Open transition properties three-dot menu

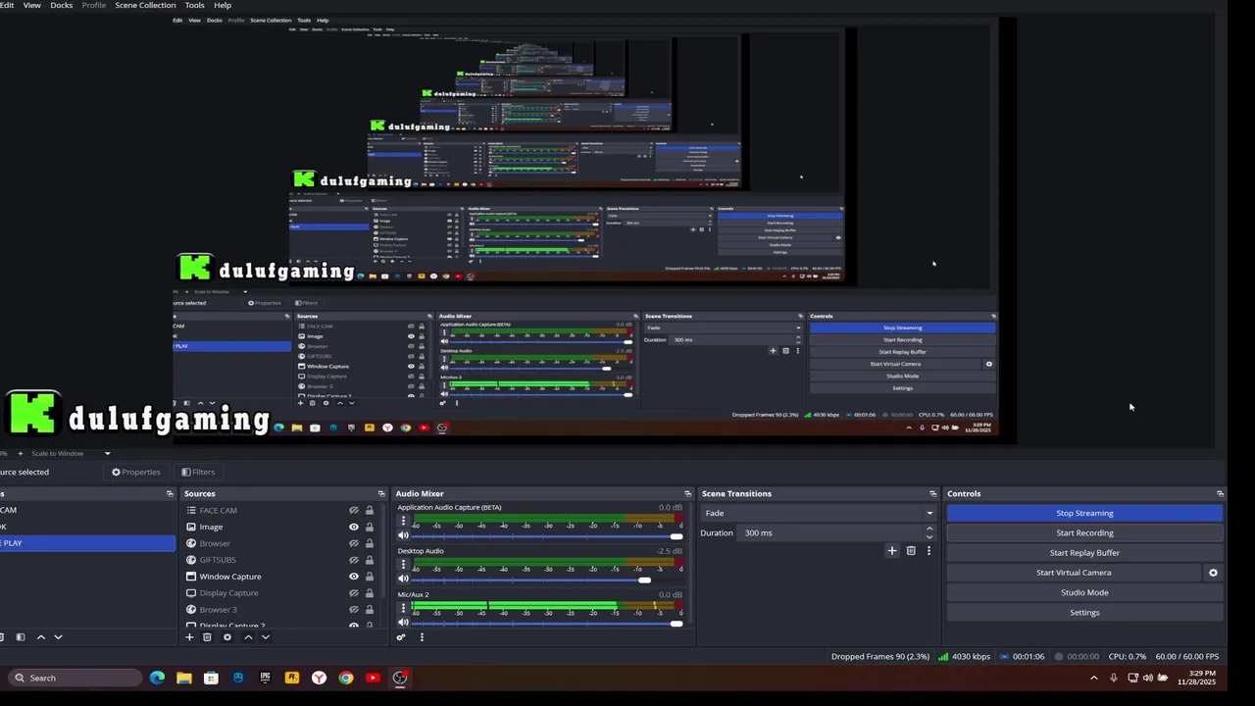929,551
